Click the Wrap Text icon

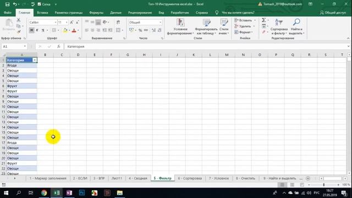(x=118, y=22)
